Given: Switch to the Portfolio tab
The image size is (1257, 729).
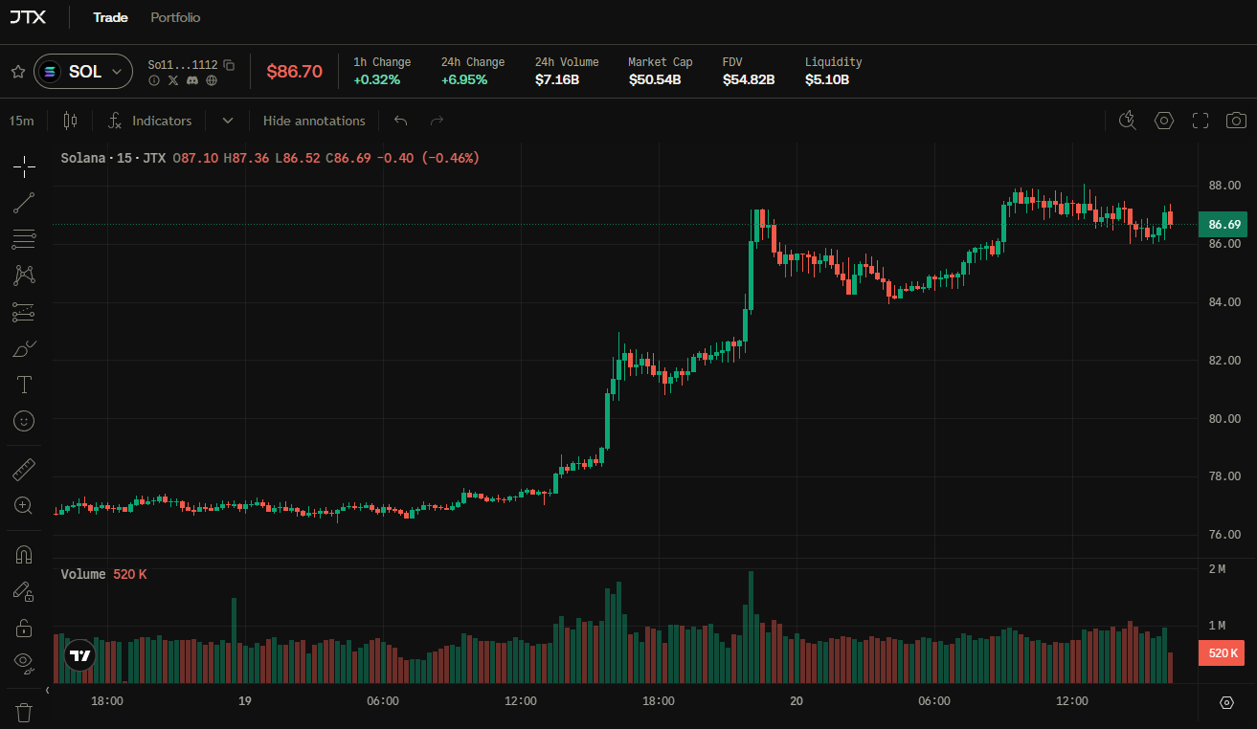Looking at the screenshot, I should tap(175, 17).
